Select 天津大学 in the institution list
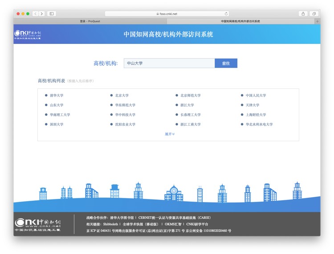 [253, 105]
